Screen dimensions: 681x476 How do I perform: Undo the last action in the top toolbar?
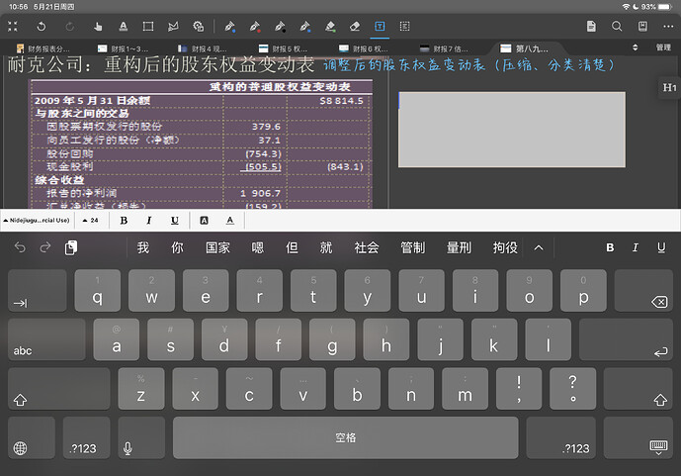pos(42,27)
